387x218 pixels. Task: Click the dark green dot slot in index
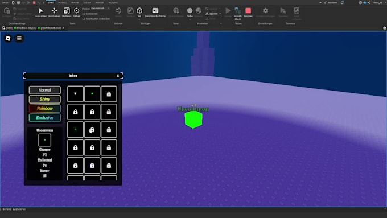75,130
